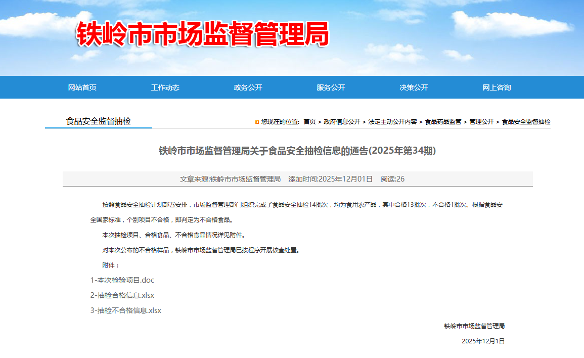Viewport: 584px width, 358px height.
Task: Click the 铁岭市市场监督管理局 banner title
Action: [x=203, y=34]
